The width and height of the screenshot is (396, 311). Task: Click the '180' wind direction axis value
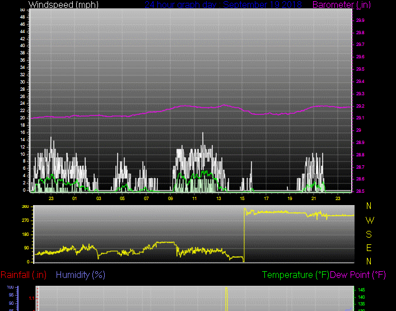26,235
